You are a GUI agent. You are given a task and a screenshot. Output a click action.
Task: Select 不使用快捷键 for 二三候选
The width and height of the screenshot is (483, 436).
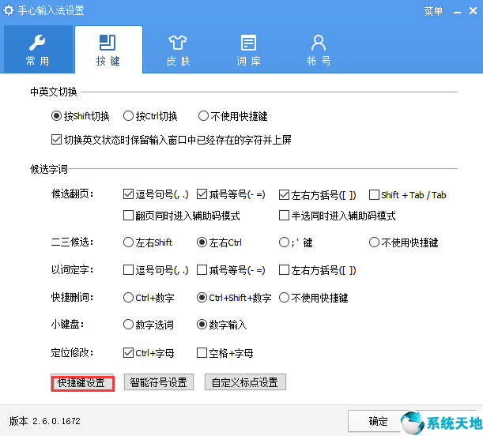tap(403, 242)
